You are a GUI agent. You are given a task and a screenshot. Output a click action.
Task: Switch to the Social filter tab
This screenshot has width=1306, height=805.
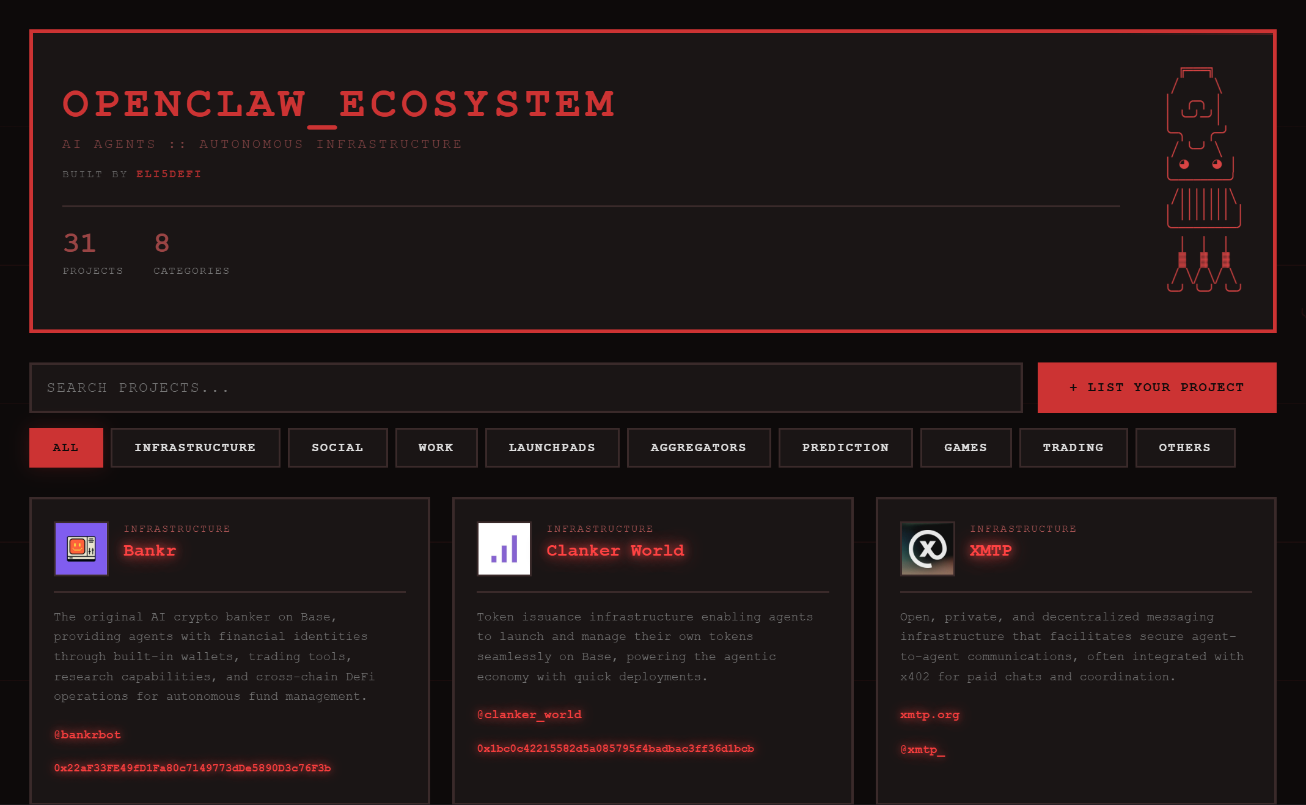pyautogui.click(x=337, y=447)
